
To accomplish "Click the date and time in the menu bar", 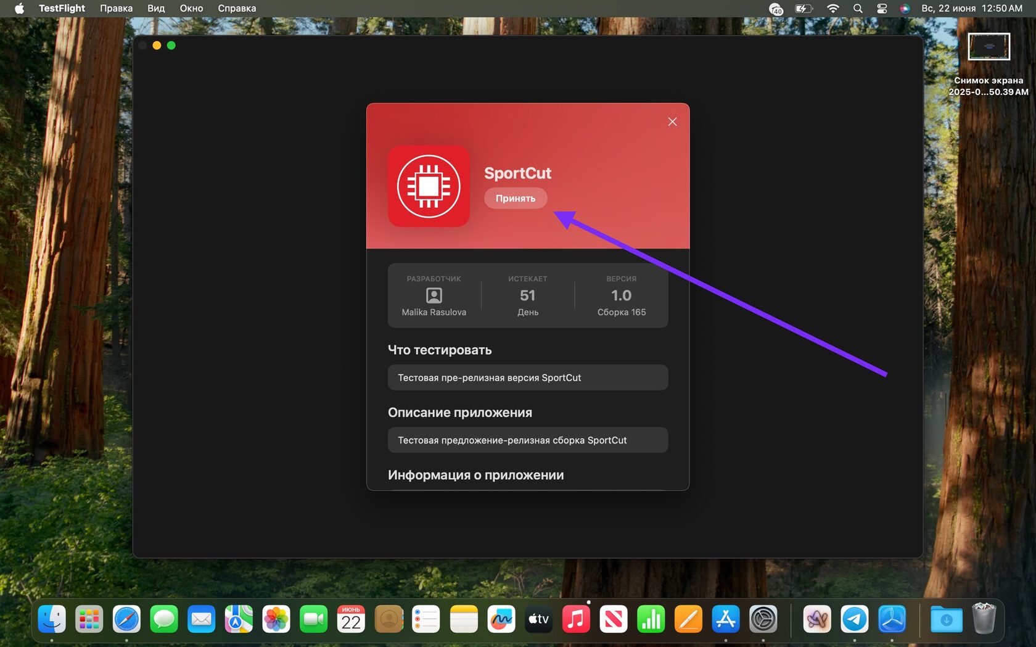I will [x=972, y=8].
